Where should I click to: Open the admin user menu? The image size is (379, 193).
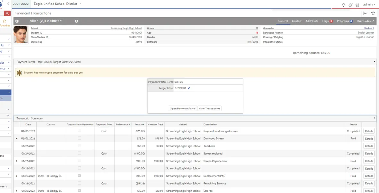click(x=369, y=4)
